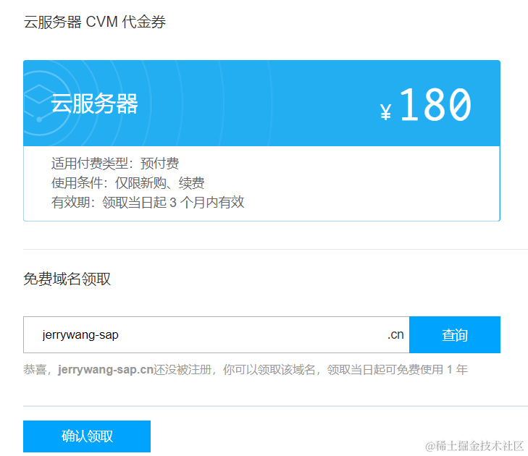This screenshot has width=528, height=456.
Task: Click the 免费域名领取 heading
Action: coord(67,279)
